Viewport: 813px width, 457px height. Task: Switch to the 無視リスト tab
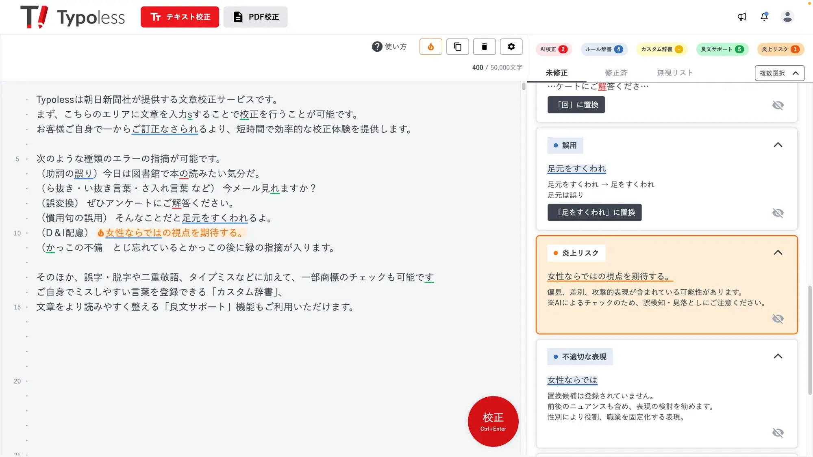point(674,73)
